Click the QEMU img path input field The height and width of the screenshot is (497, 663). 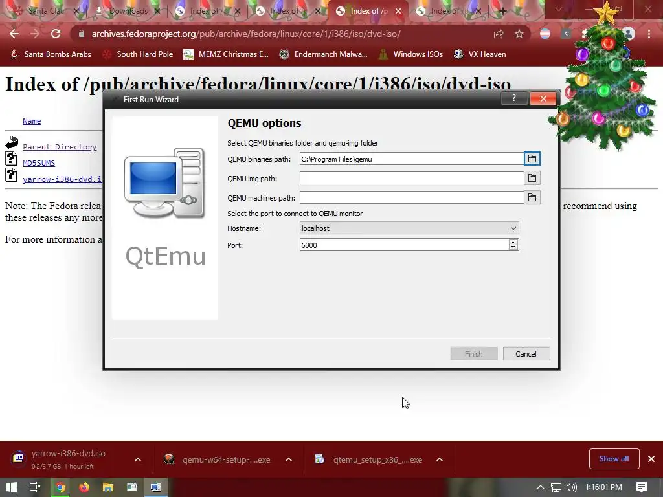[411, 179]
